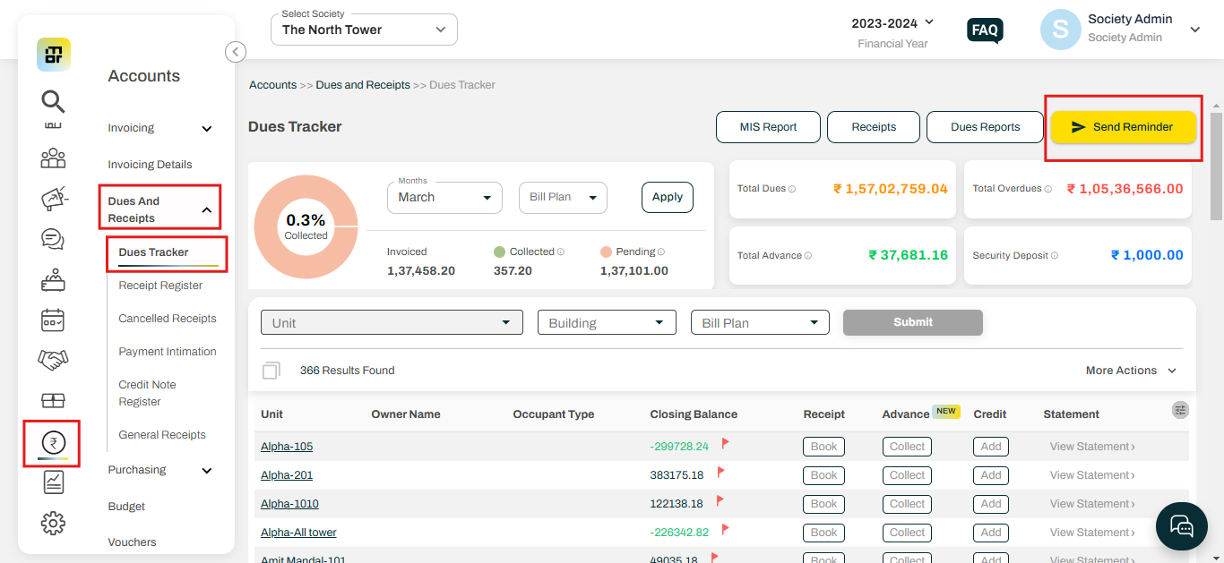
Task: Open the chat support bubble icon
Action: (1182, 525)
